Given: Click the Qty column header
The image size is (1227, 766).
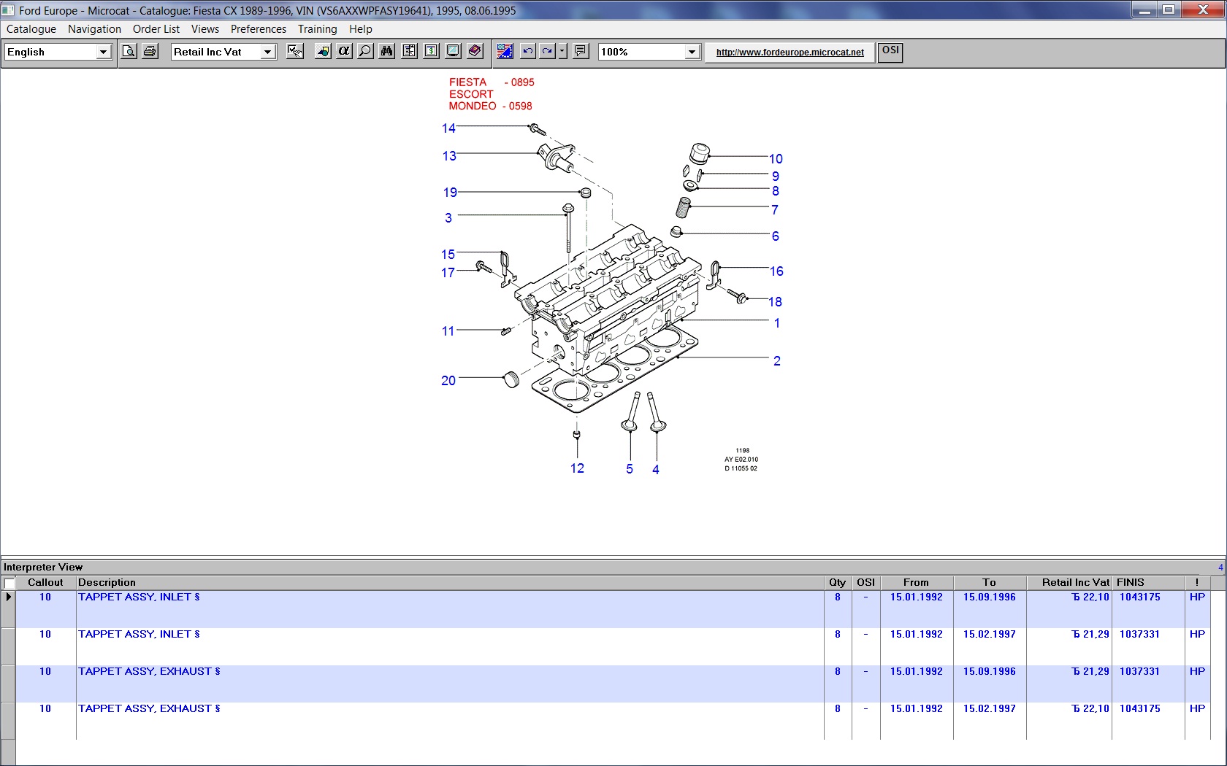Looking at the screenshot, I should (x=837, y=582).
